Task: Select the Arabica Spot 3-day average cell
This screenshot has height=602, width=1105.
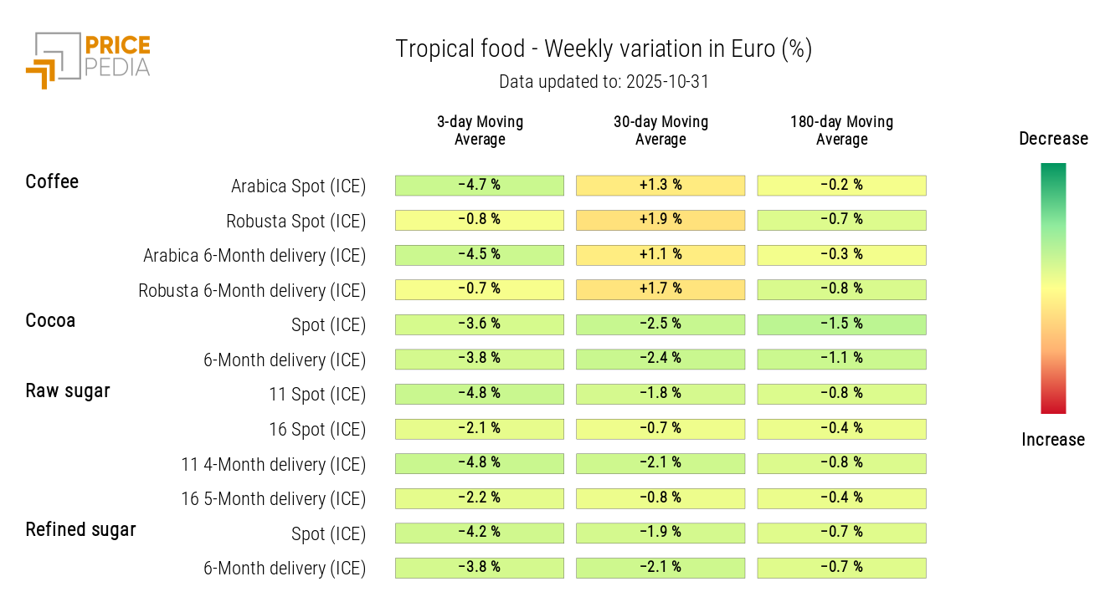Action: point(479,185)
